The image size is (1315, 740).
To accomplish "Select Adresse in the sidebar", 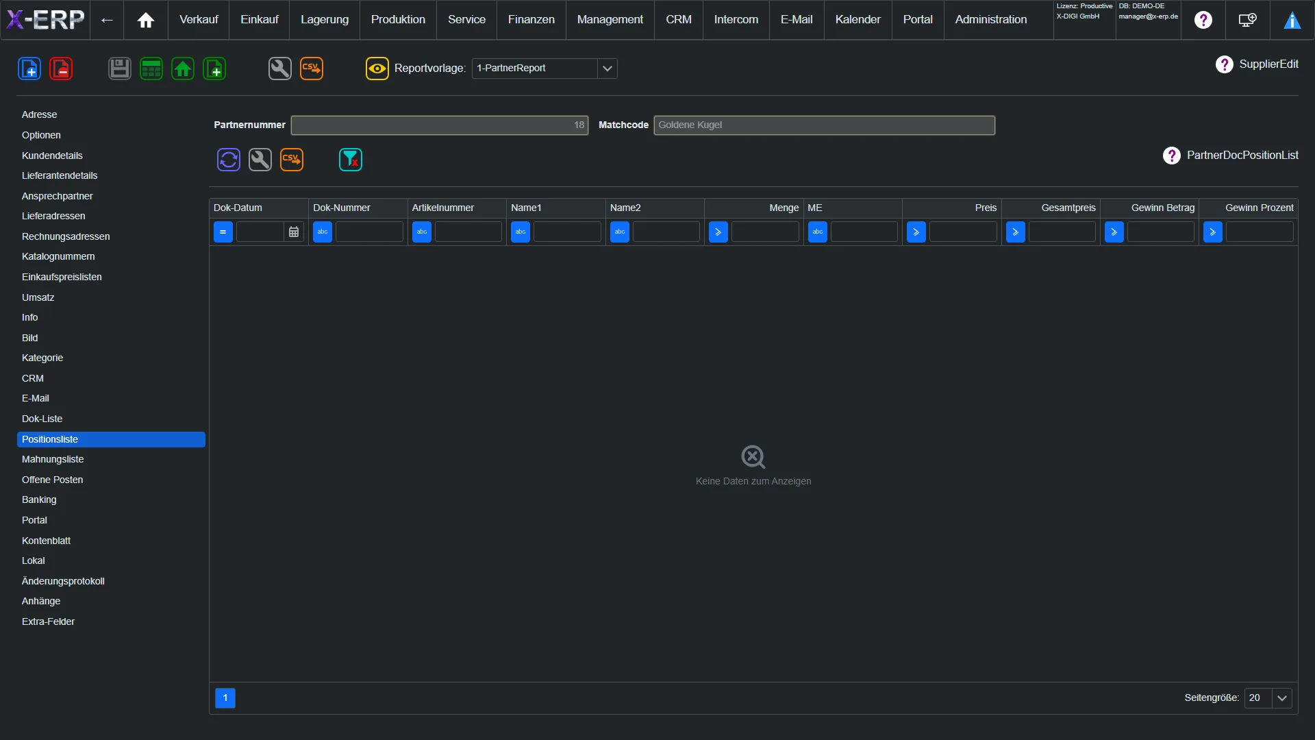I will [111, 114].
